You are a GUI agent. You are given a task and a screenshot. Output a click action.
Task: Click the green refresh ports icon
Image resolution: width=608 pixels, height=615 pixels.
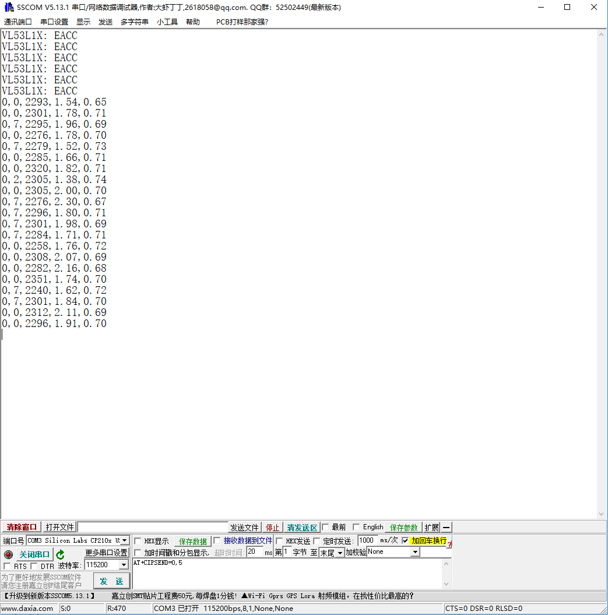60,554
